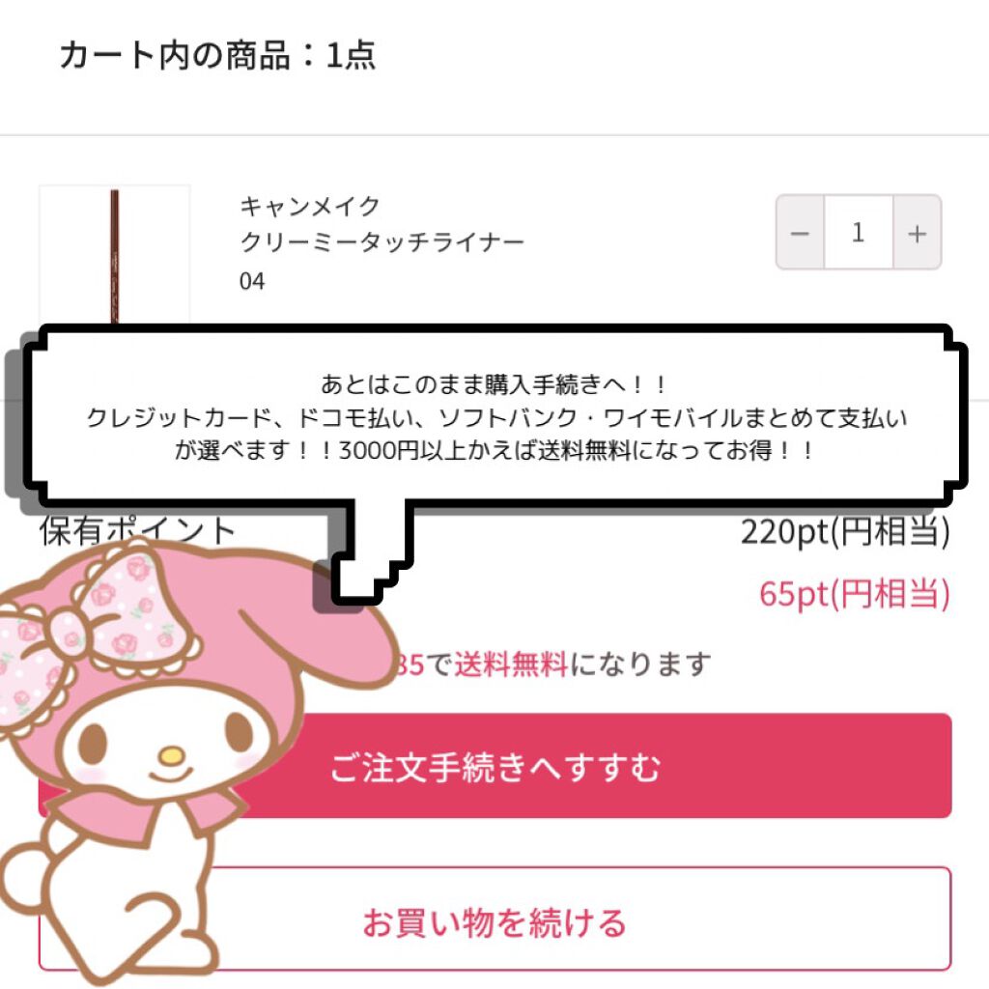
Task: Select the 04 color variant text
Action: [252, 281]
